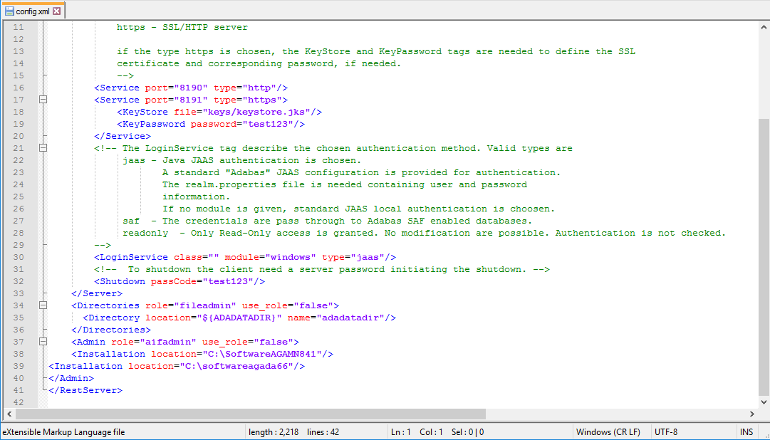Toggle the fold marker on the Service element line 17
This screenshot has height=440, width=770.
(43, 100)
